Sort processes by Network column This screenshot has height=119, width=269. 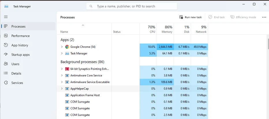point(199,29)
